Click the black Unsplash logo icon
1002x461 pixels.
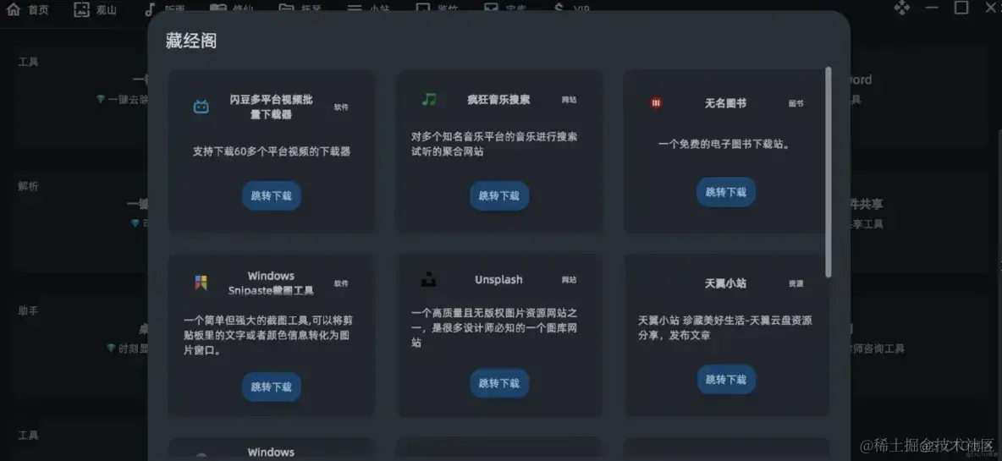click(x=428, y=280)
